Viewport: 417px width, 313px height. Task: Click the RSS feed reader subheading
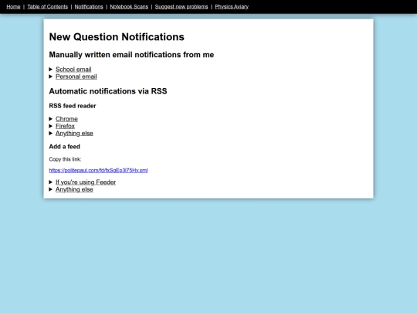[x=73, y=106]
